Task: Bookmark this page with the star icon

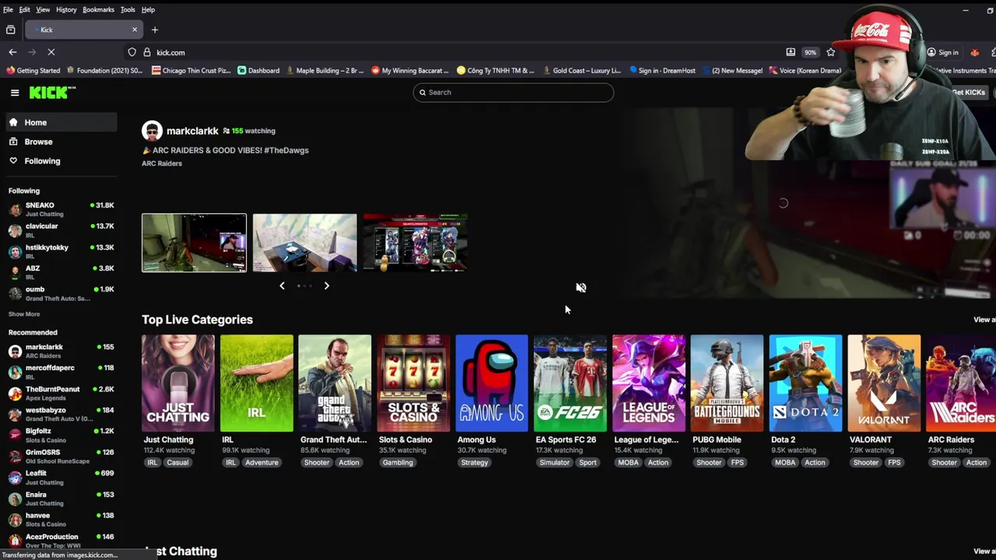Action: tap(831, 52)
